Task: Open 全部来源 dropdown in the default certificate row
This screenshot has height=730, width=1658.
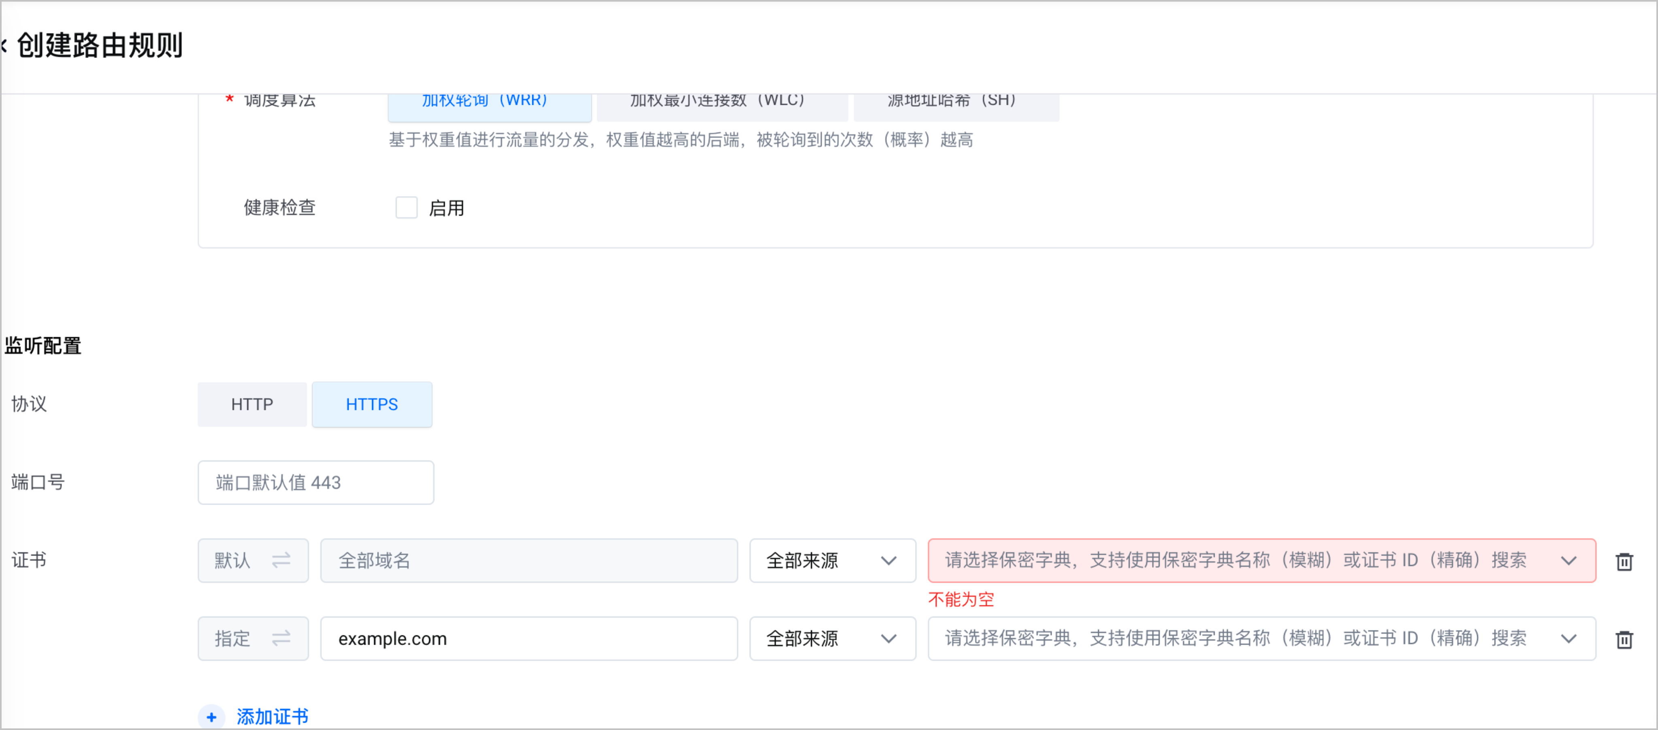Action: pyautogui.click(x=832, y=560)
